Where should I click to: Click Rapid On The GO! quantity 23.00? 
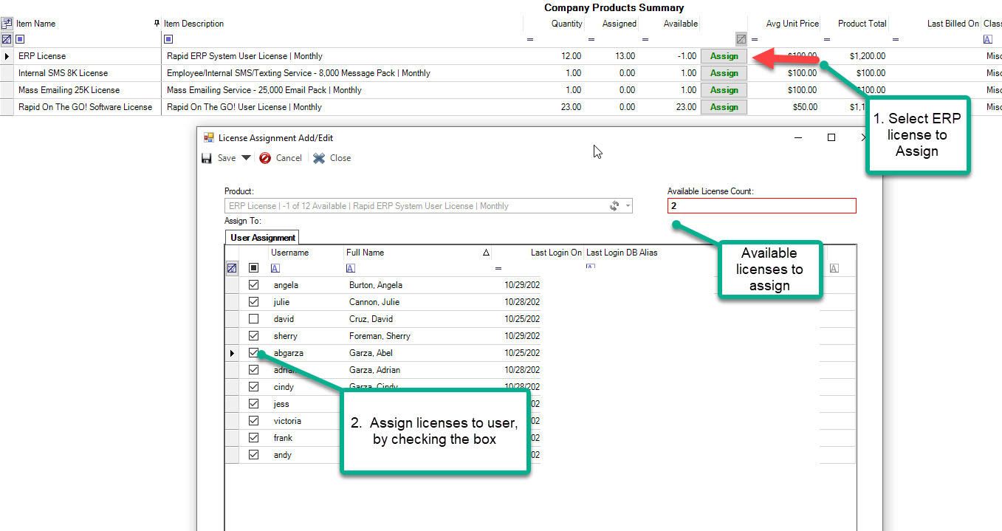pos(570,107)
